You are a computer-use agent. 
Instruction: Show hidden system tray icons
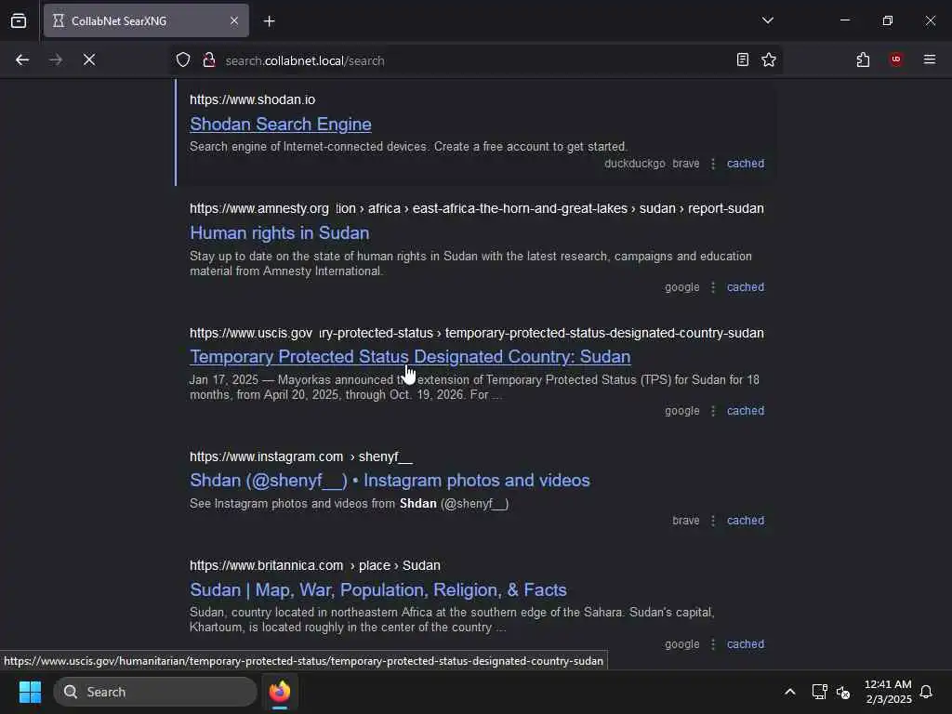(790, 692)
